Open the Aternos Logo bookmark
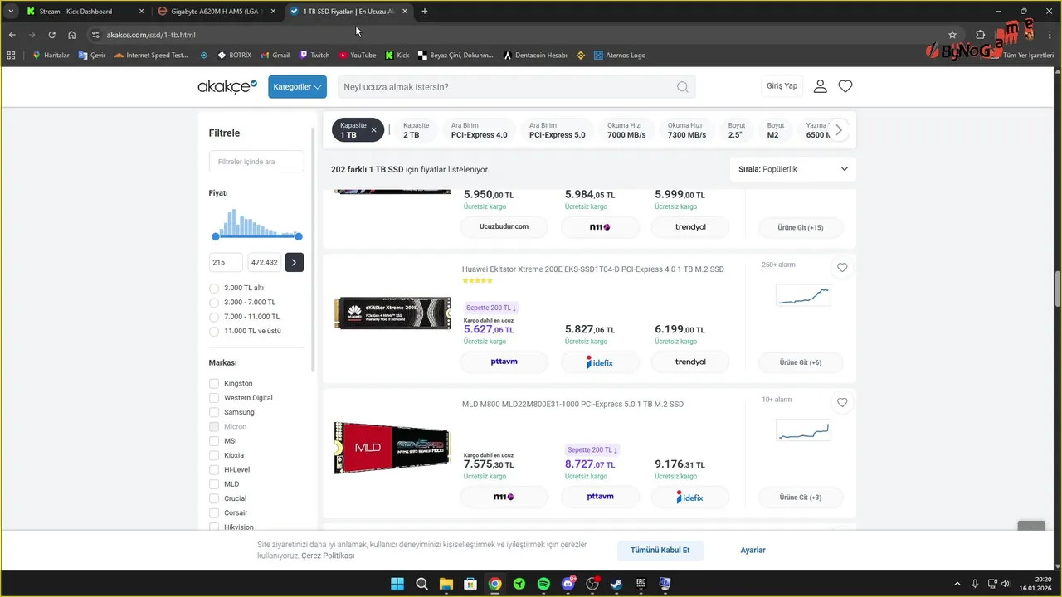 pyautogui.click(x=619, y=56)
